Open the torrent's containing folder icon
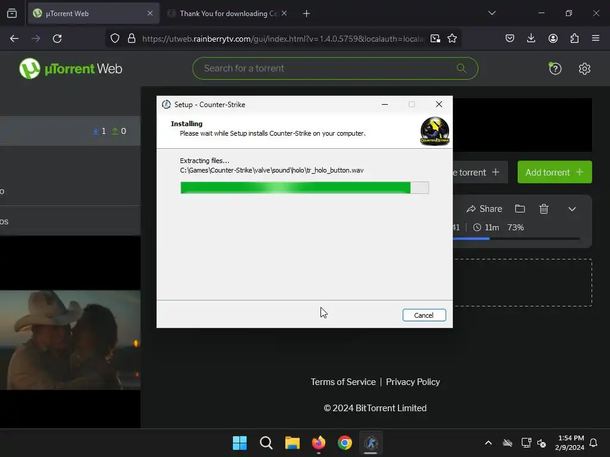610x457 pixels. point(520,209)
